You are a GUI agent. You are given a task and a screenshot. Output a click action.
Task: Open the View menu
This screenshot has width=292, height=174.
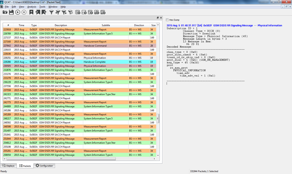coord(22,7)
